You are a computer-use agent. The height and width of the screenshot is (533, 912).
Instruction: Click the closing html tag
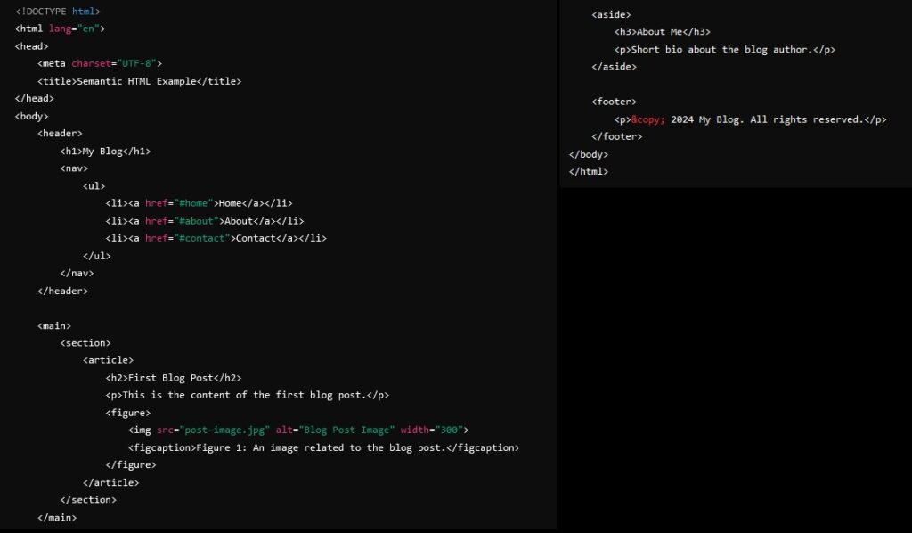(589, 172)
